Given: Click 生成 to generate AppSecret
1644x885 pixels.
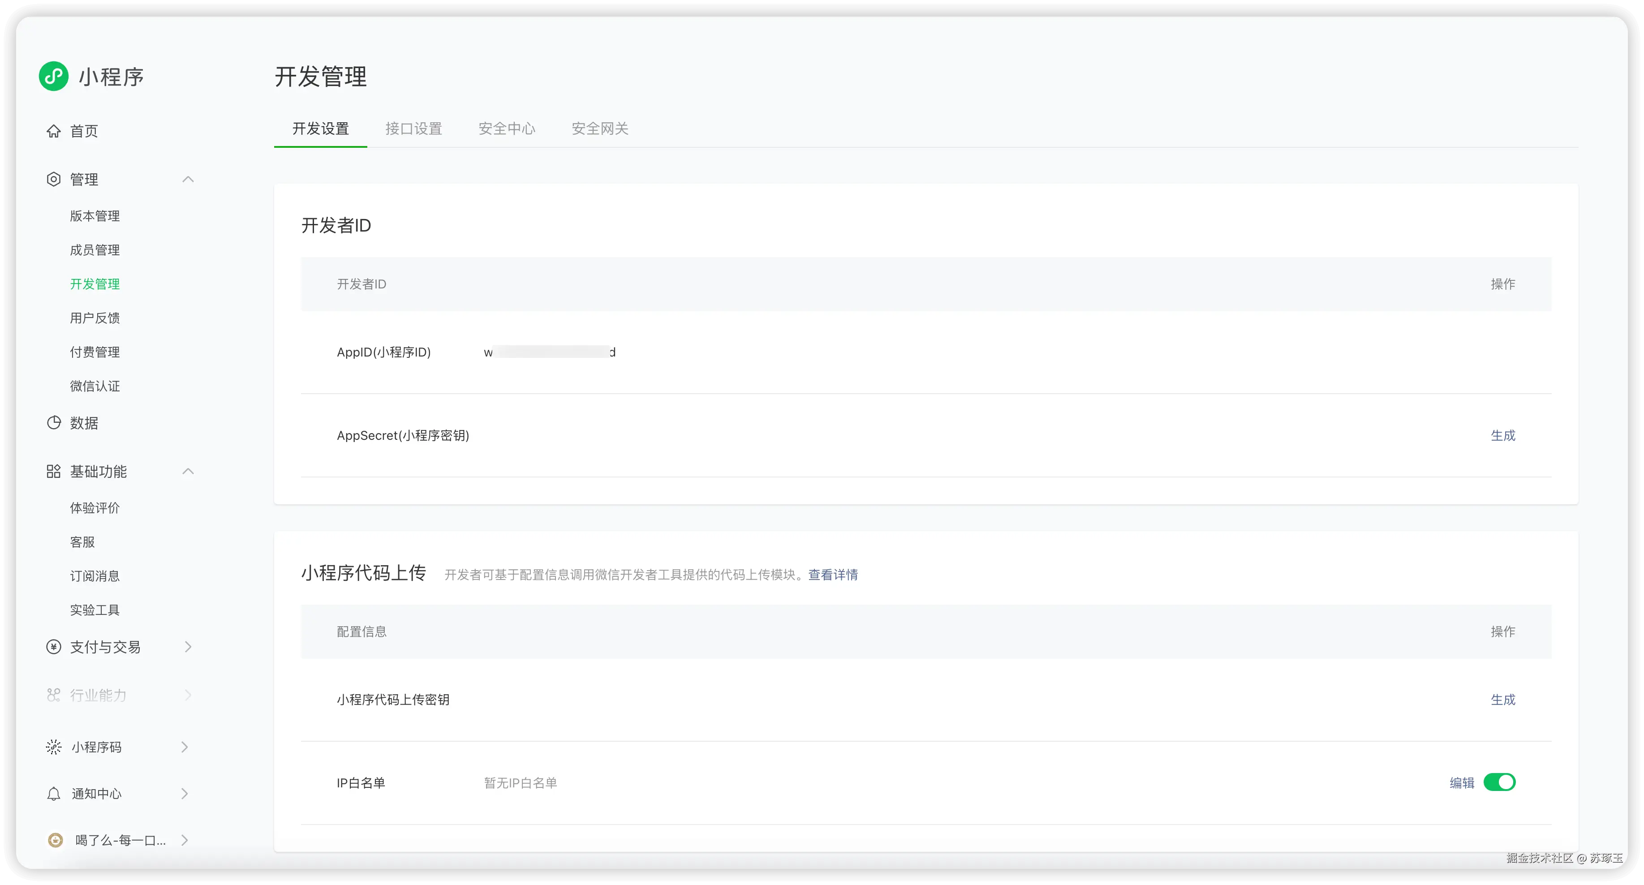Looking at the screenshot, I should pyautogui.click(x=1503, y=435).
